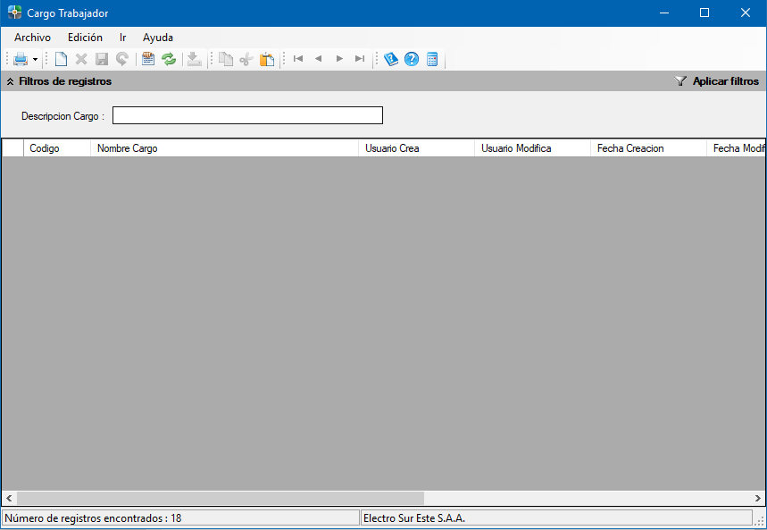Click the download tray export icon

194,59
